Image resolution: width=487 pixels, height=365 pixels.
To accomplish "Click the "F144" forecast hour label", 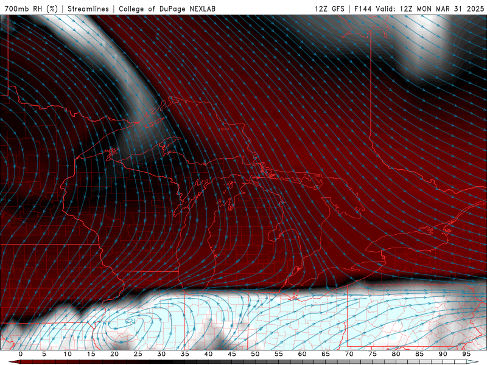I will [363, 9].
